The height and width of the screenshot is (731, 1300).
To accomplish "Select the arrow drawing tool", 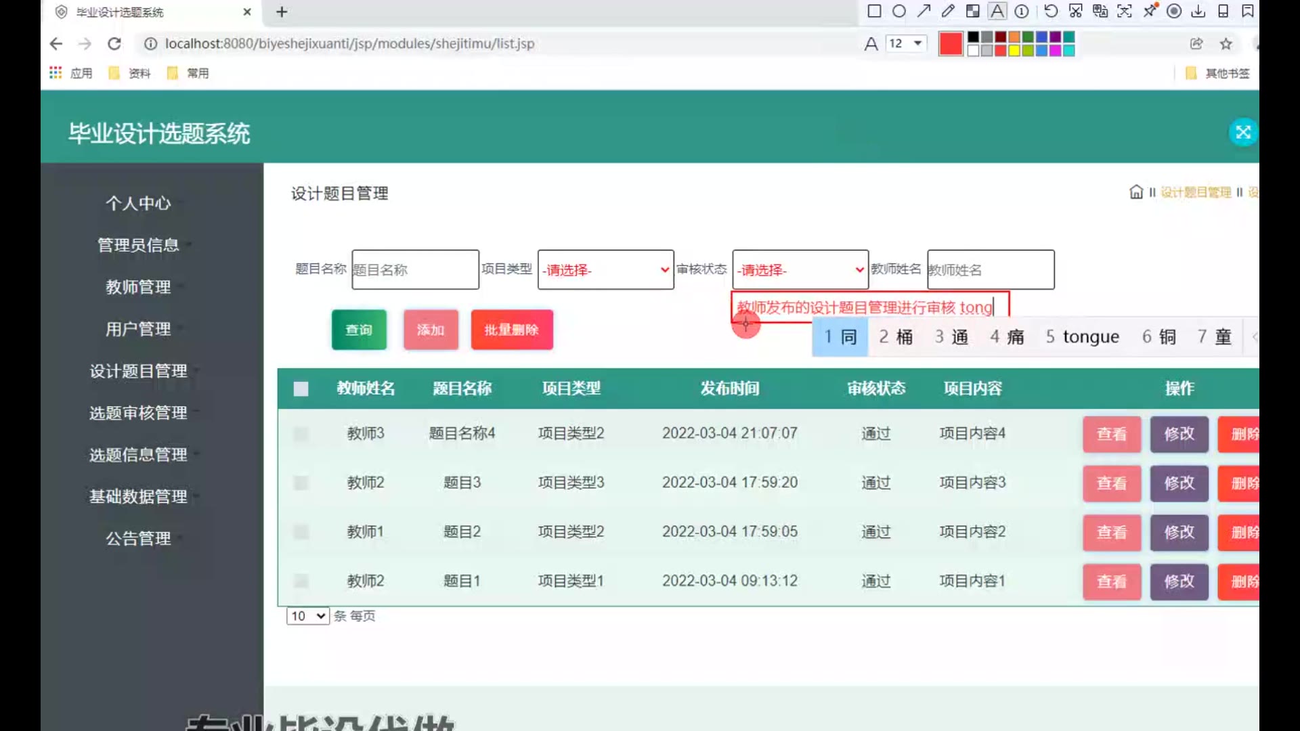I will [924, 11].
